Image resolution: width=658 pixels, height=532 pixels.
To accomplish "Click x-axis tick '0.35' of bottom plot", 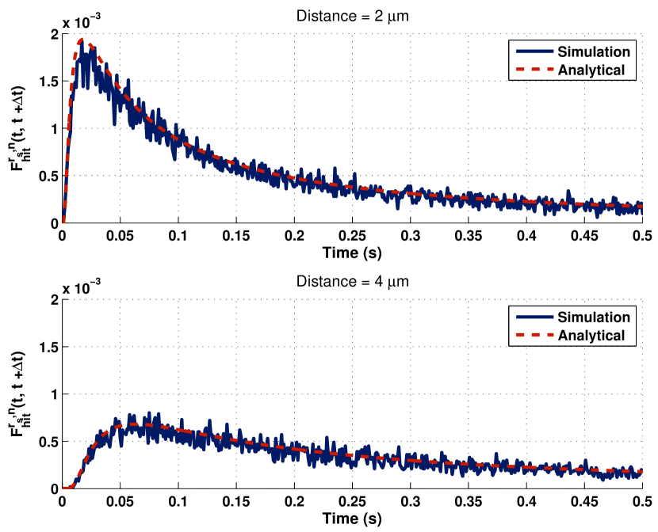I will 469,501.
